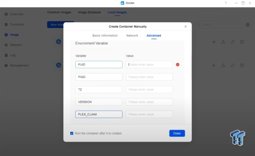Screen dimensions: 255x156
Task: Click the PGID value input field
Action: [x=149, y=77]
